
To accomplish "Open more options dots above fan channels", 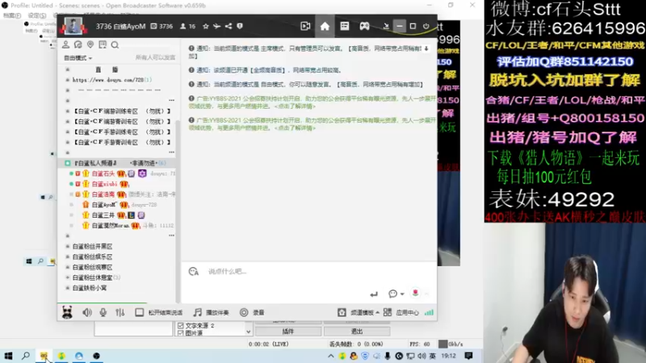I will point(171,236).
